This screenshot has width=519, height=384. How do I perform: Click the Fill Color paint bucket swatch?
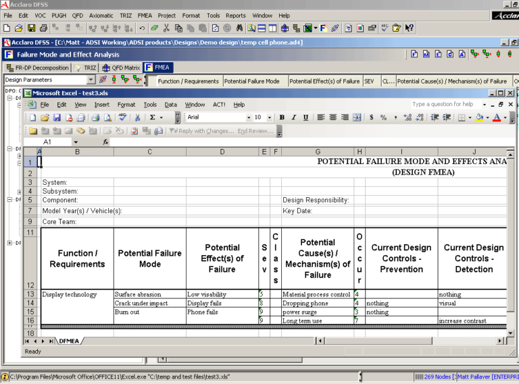tap(479, 117)
